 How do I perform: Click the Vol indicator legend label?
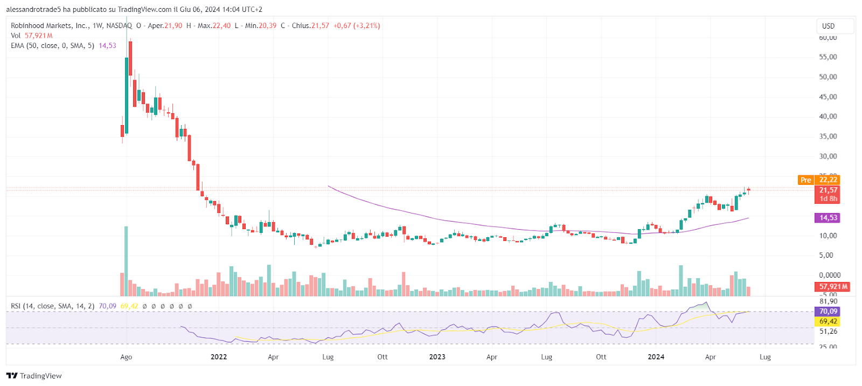coord(16,36)
